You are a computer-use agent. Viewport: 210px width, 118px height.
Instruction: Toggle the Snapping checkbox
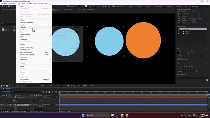click(x=68, y=6)
